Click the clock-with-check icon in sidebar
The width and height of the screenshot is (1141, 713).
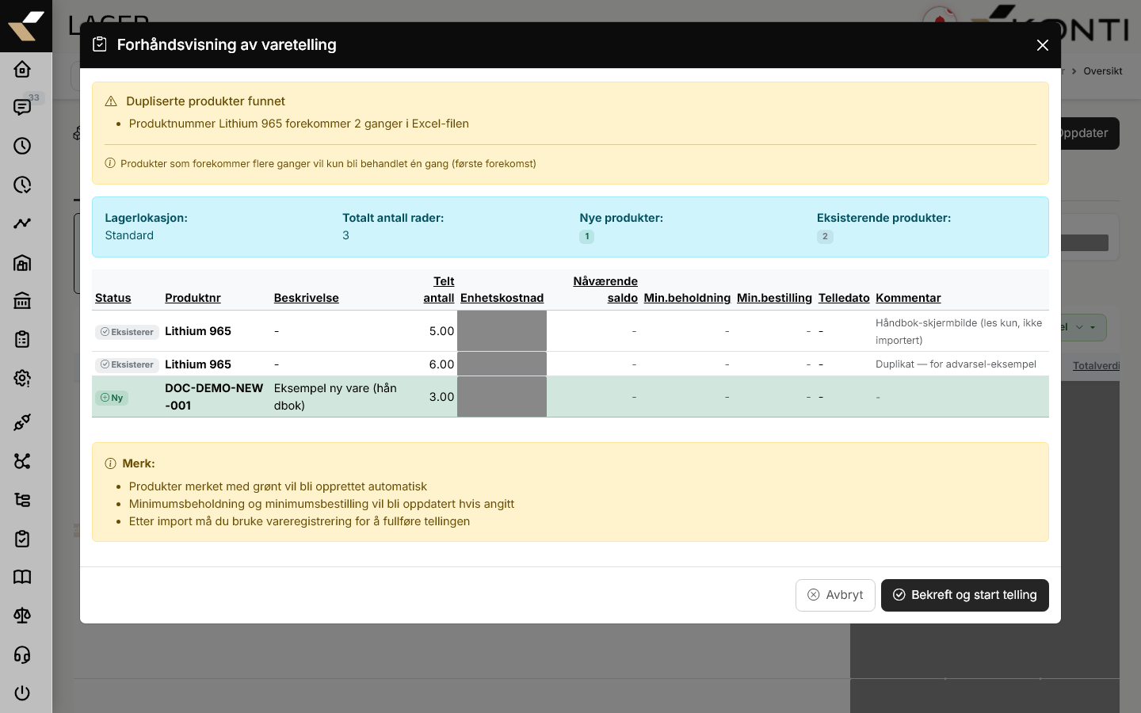tap(22, 185)
